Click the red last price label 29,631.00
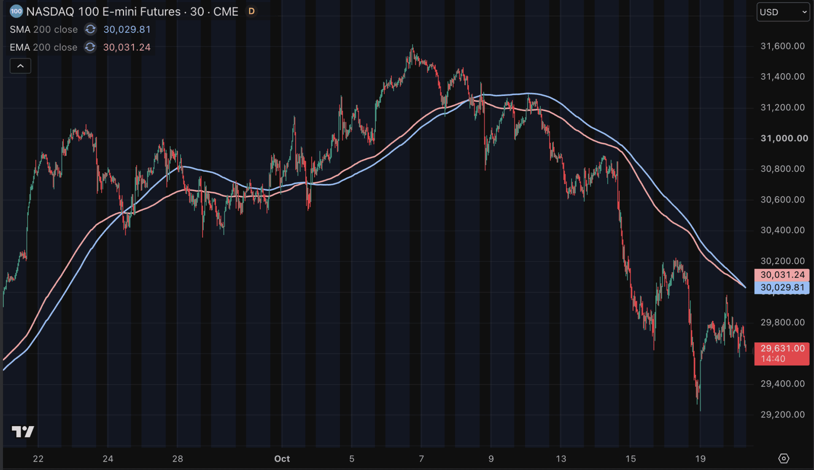The height and width of the screenshot is (470, 814). (x=782, y=353)
